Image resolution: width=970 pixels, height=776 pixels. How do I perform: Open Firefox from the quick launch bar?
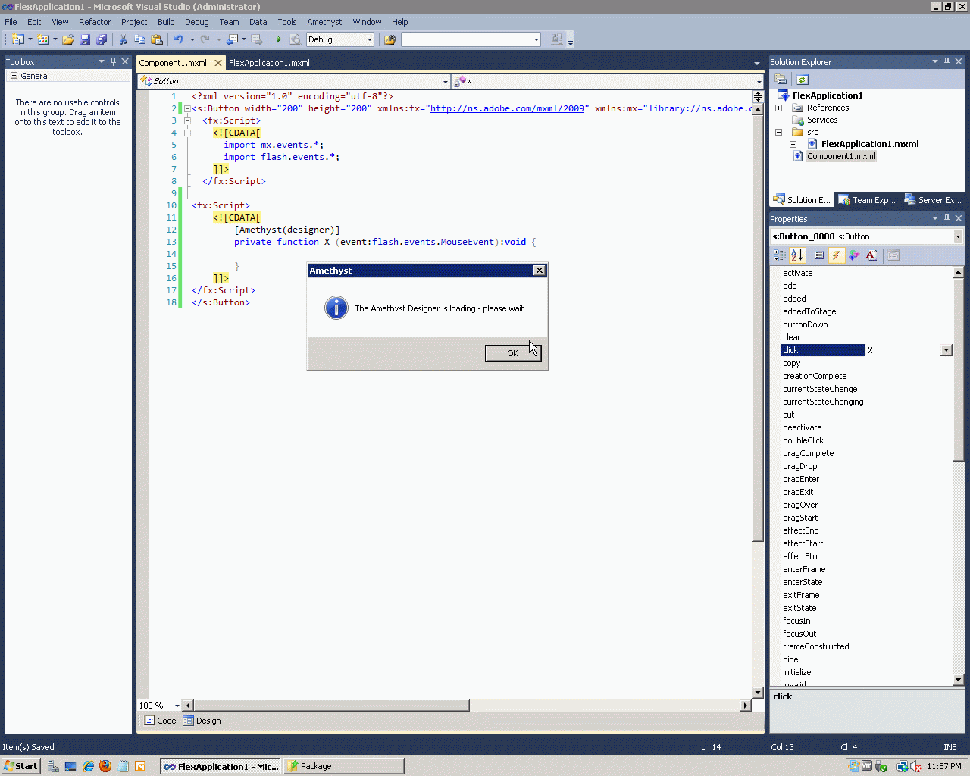click(105, 766)
